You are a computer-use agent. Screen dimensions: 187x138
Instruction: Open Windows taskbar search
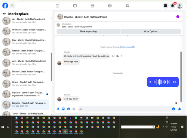point(8,127)
